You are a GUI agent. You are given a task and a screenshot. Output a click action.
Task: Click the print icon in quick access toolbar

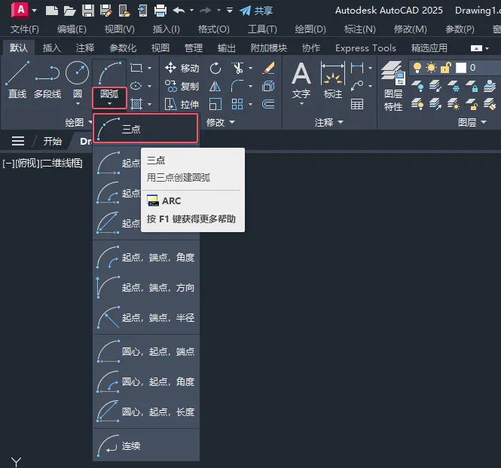(160, 11)
